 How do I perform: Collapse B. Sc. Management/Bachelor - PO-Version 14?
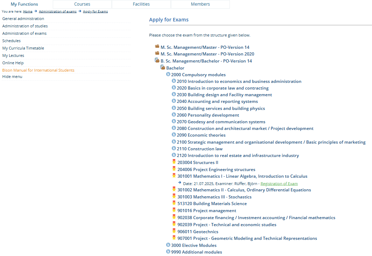tap(206, 61)
